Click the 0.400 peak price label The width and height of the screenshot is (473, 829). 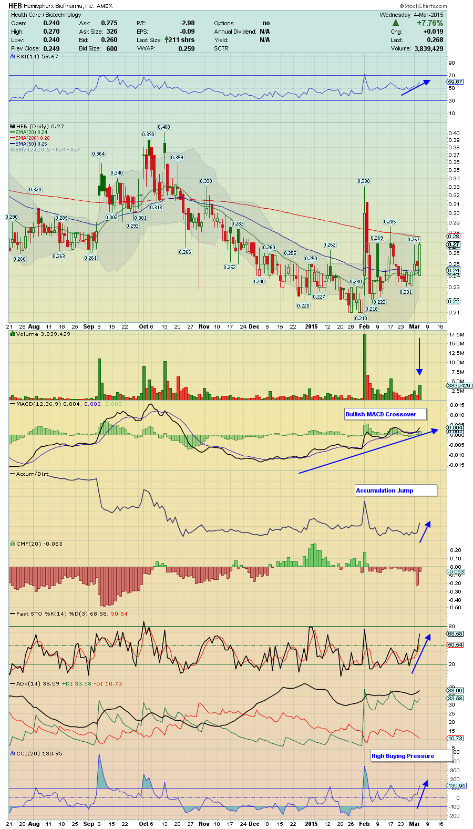164,127
